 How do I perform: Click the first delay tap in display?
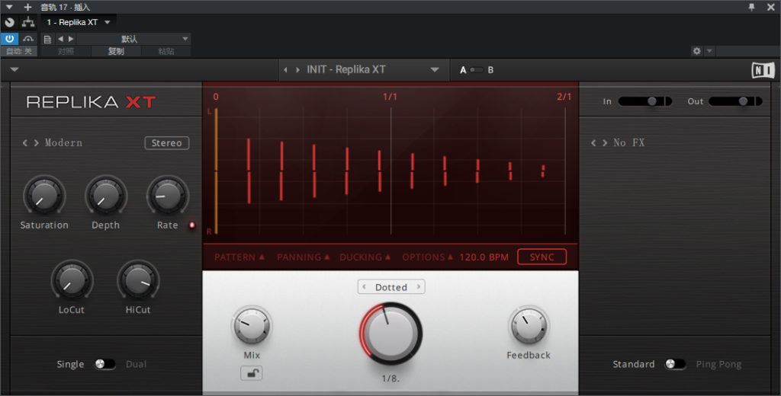pos(249,171)
